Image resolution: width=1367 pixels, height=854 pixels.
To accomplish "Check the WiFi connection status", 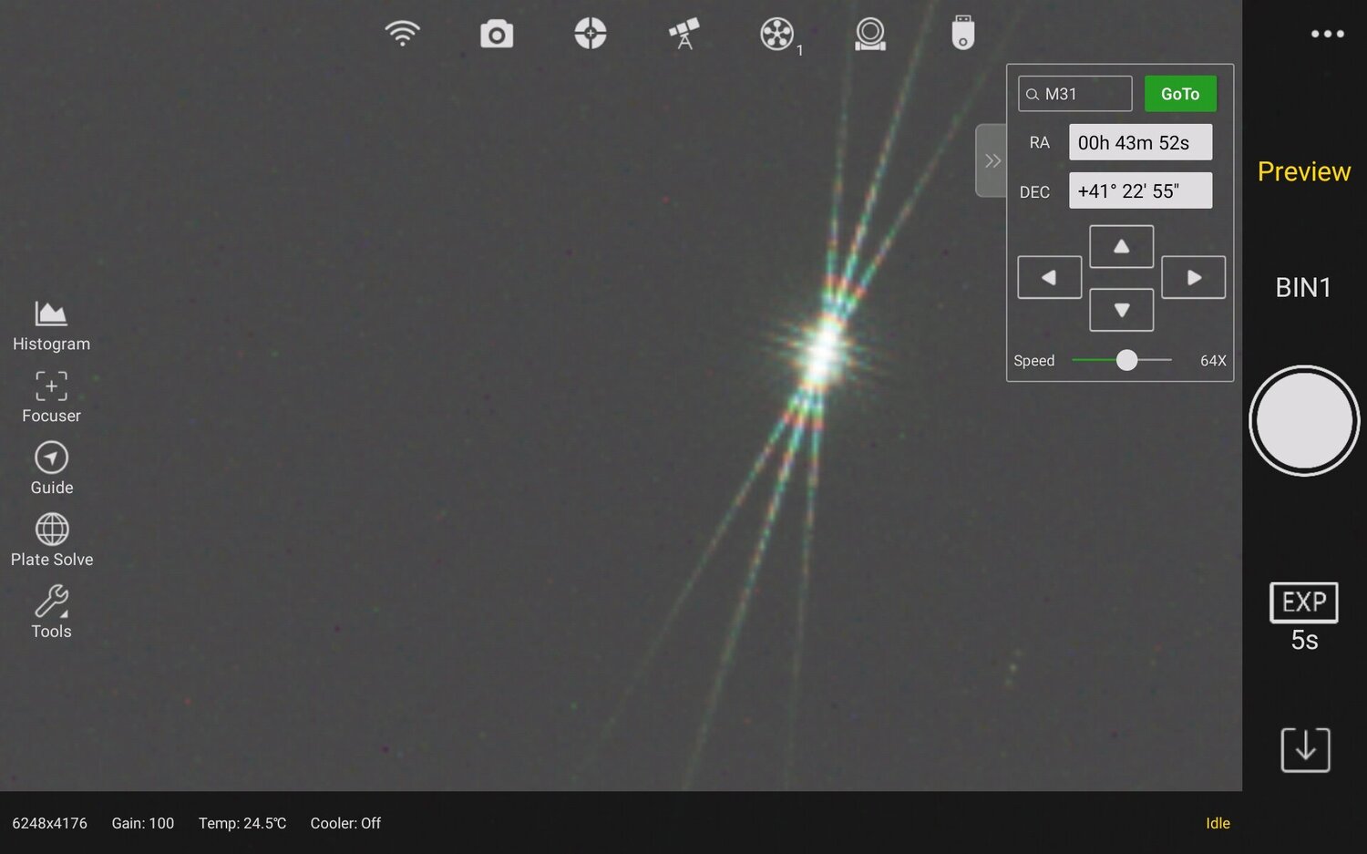I will pos(402,33).
